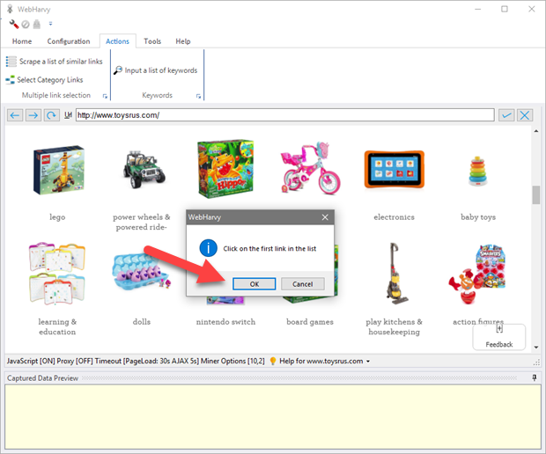Click the X stop button beside URL
Image resolution: width=546 pixels, height=454 pixels.
point(525,115)
